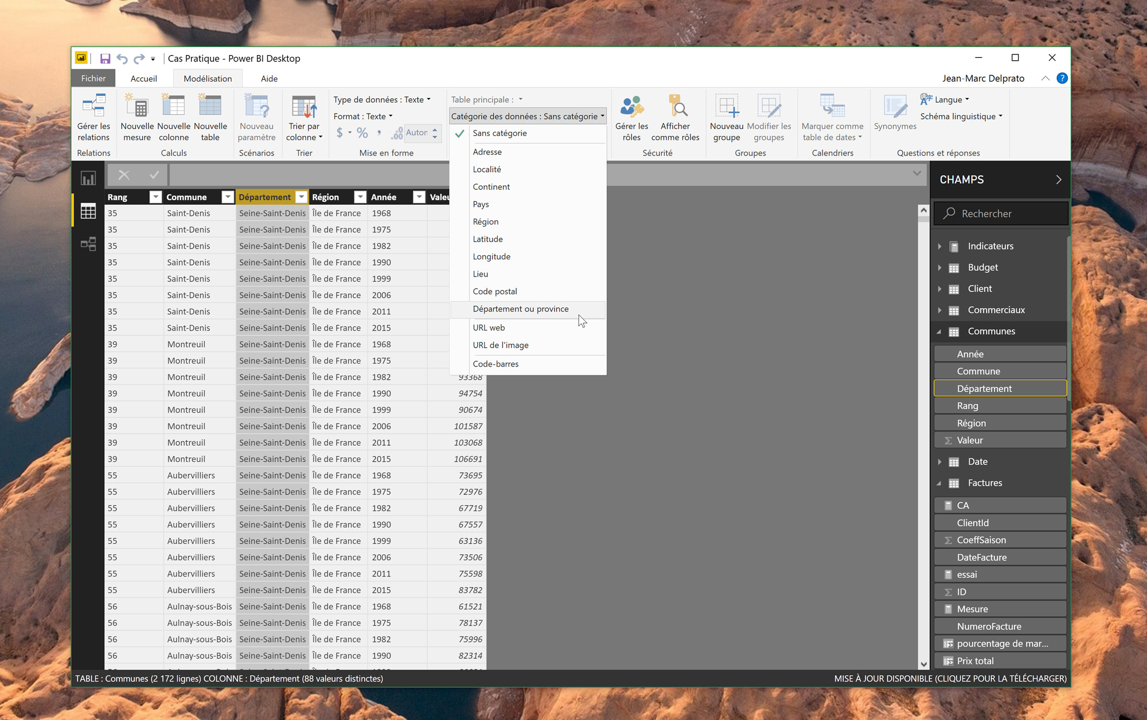Screen dimensions: 1147x720
Task: Open the Fichier tab
Action: pos(93,79)
